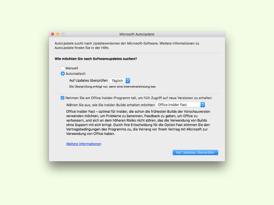Toggle the Office Insider-Programm checkbox
This screenshot has height=205, width=274.
pyautogui.click(x=62, y=98)
